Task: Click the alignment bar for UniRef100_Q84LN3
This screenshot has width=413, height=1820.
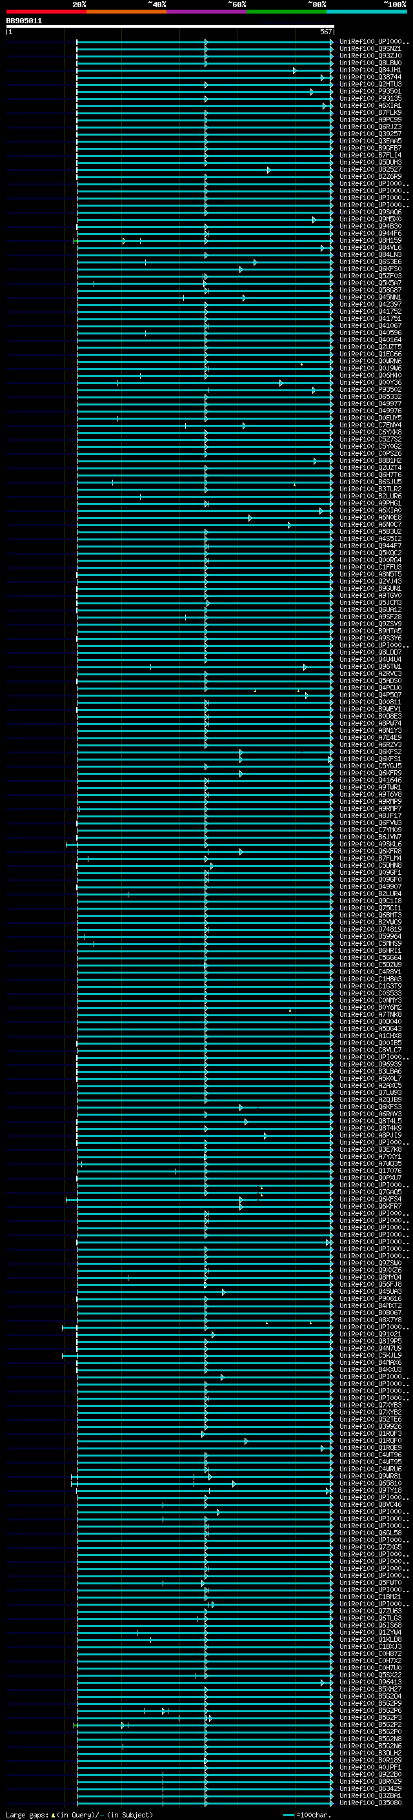Action: click(x=205, y=255)
